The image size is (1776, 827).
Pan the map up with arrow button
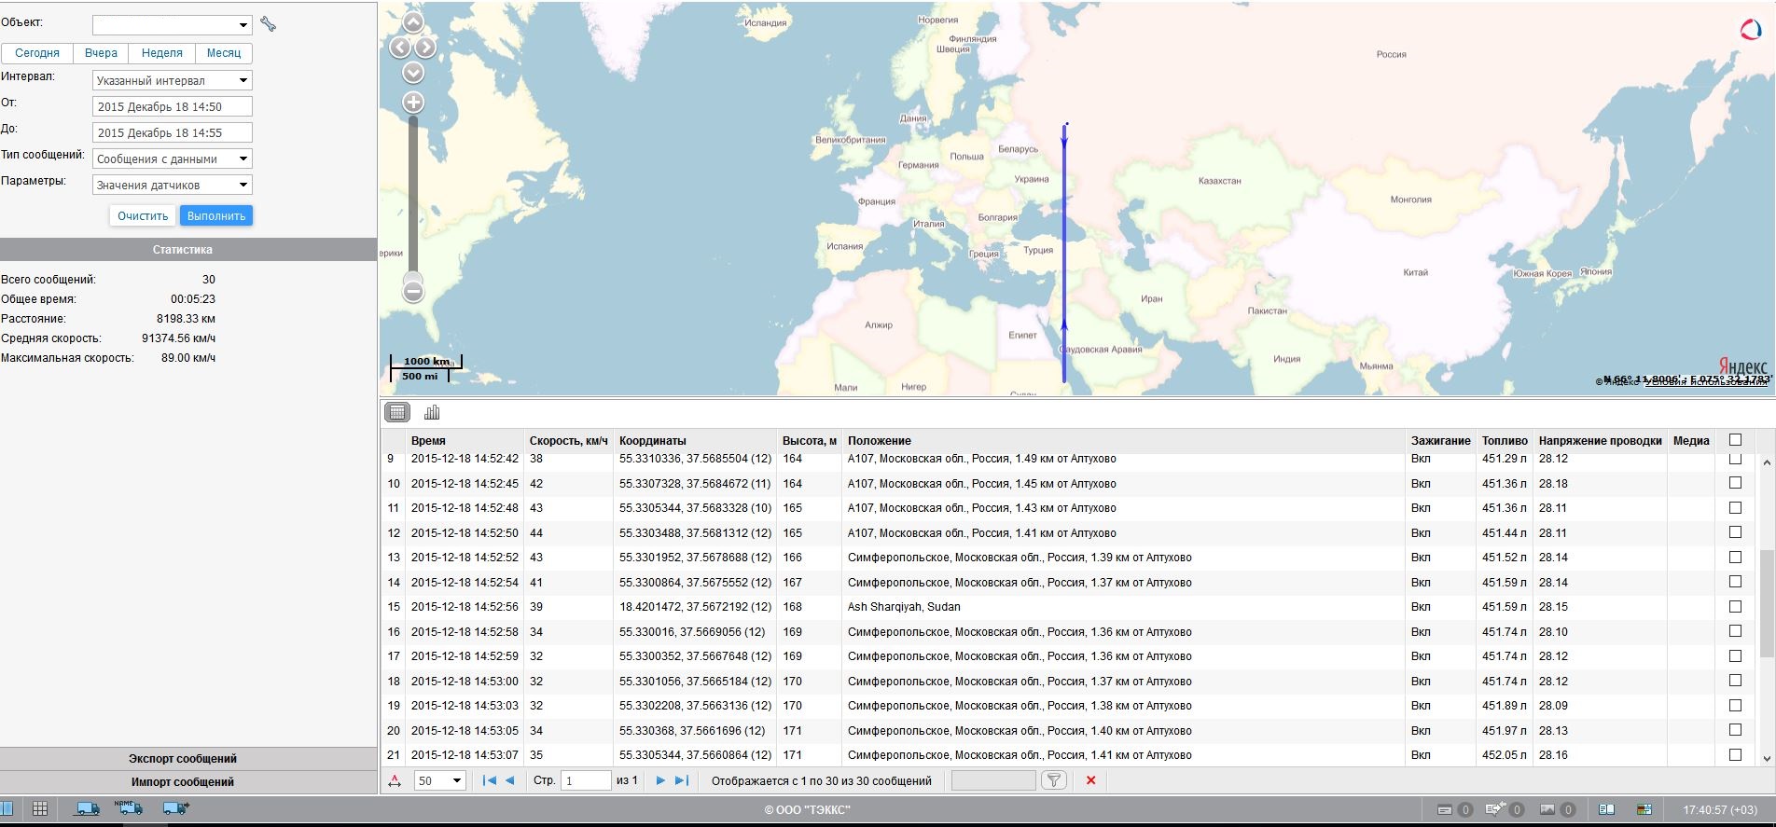pyautogui.click(x=413, y=22)
